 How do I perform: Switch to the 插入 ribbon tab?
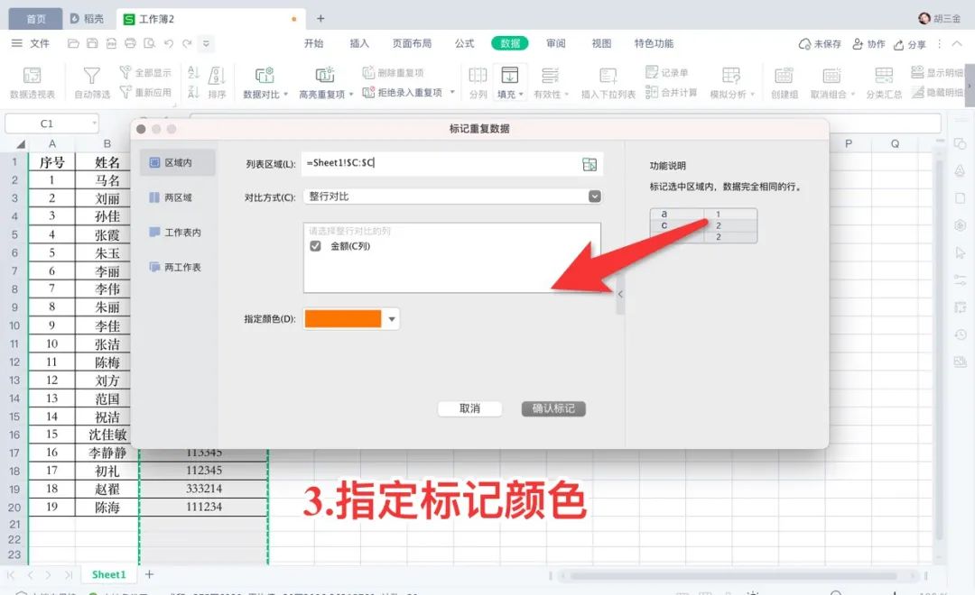tap(358, 43)
